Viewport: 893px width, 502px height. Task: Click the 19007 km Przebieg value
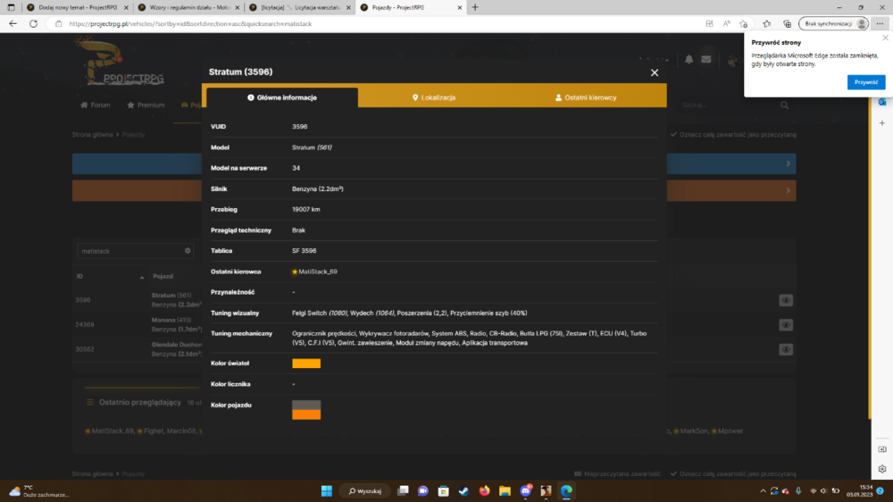(x=305, y=209)
